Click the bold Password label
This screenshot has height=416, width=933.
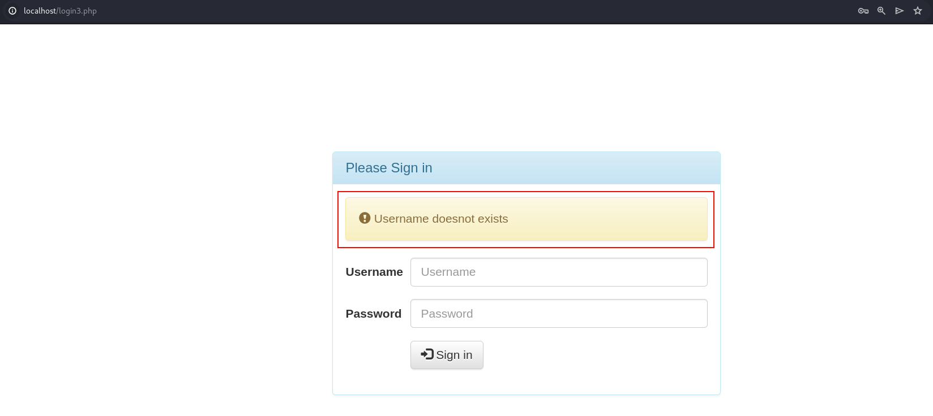[x=374, y=314]
